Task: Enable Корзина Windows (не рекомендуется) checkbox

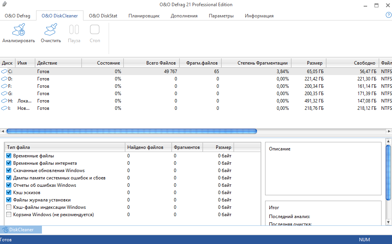Action: (x=9, y=214)
